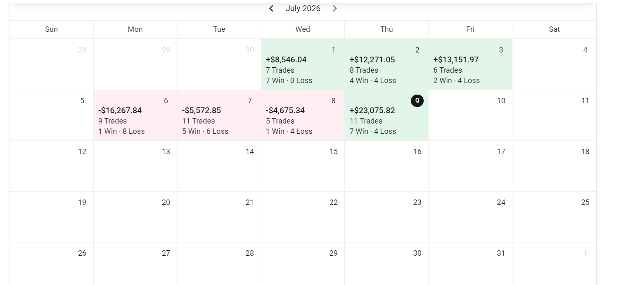Click the Sat column header
This screenshot has height=285, width=633.
554,29
